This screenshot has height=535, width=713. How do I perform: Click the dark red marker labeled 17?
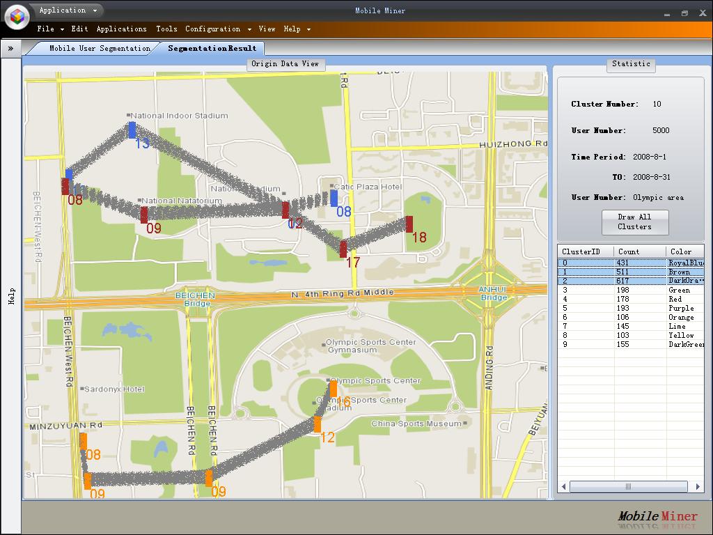(343, 249)
